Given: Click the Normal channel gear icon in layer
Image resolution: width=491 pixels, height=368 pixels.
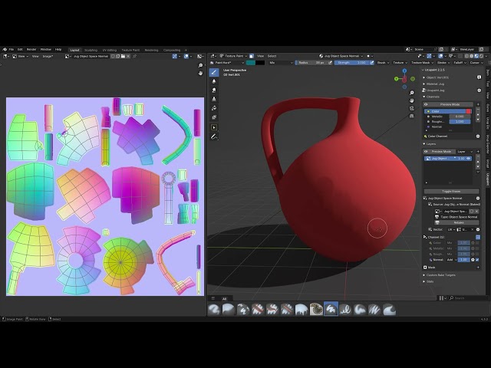Looking at the screenshot, I should click(473, 260).
